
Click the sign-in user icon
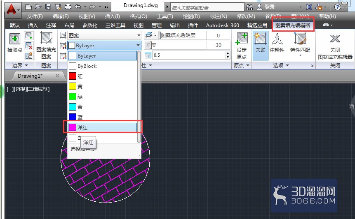point(259,7)
